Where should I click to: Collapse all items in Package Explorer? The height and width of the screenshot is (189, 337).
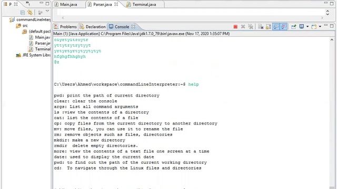[22, 13]
